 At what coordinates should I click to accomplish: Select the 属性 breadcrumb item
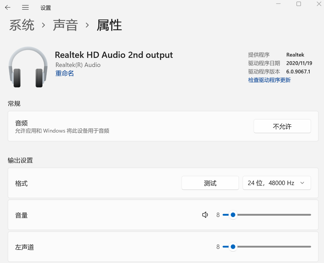point(109,25)
